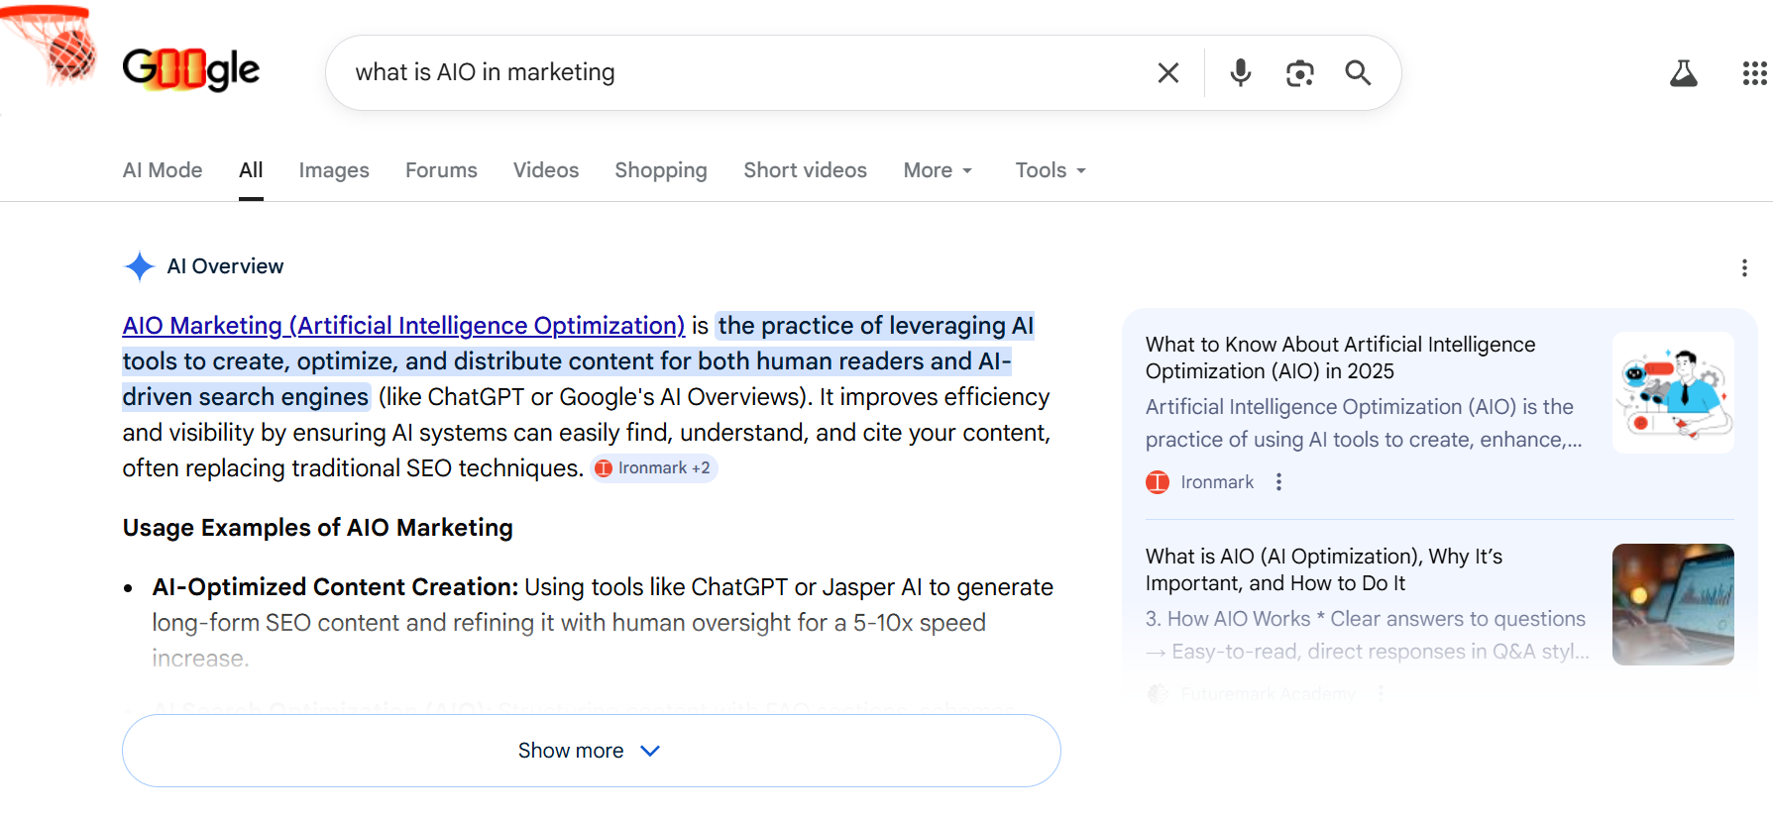
Task: Expand the More dropdown
Action: (x=938, y=170)
